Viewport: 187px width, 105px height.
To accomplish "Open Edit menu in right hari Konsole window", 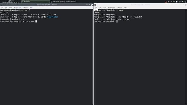I will [x=100, y=8].
